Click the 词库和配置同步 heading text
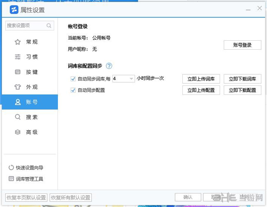The image size is (267, 207). [x=85, y=66]
